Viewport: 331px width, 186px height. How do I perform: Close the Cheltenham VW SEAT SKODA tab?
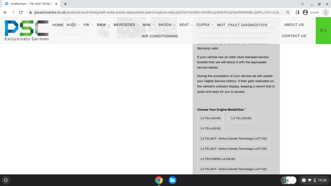pyautogui.click(x=56, y=4)
